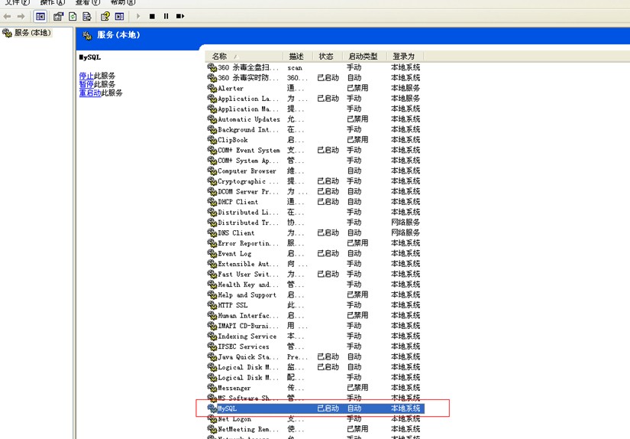Click the 暂停 link to pause the service
The height and width of the screenshot is (439, 630).
[x=86, y=84]
